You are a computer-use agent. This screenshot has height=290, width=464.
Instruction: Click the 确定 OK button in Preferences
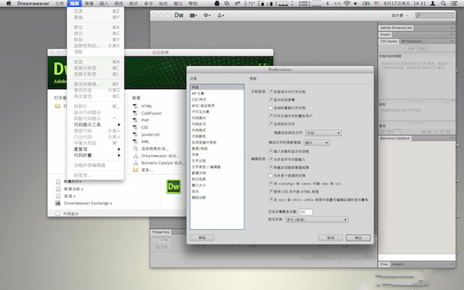point(358,237)
